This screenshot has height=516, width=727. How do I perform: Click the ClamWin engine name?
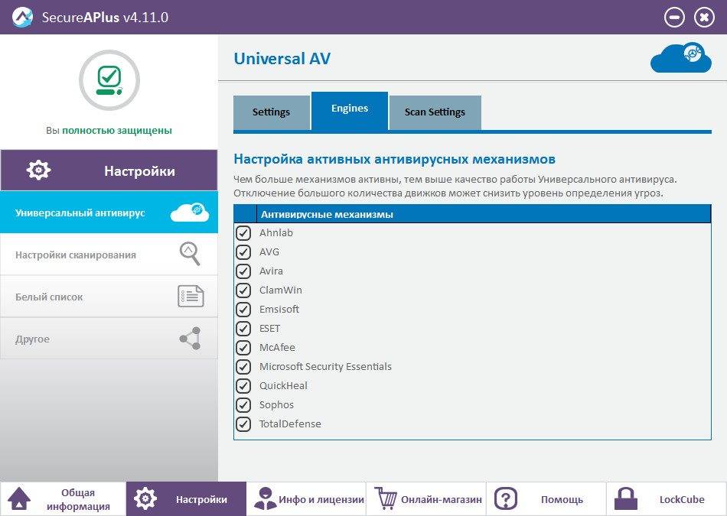[x=281, y=290]
